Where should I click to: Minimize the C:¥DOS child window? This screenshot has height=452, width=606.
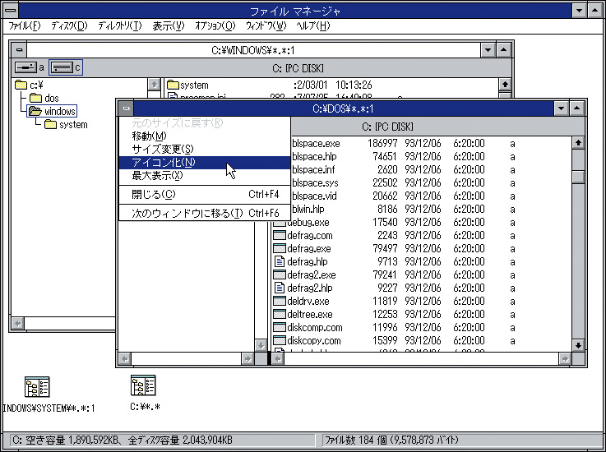(x=561, y=108)
